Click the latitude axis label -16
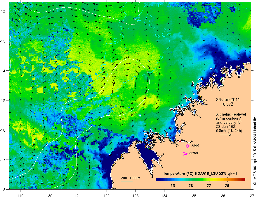Viewport: 257px width, 198px height. [x=3, y=130]
